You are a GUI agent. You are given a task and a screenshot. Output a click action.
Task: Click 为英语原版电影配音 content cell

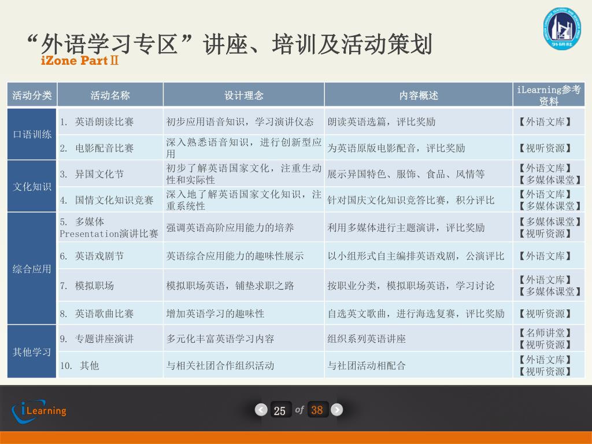[x=419, y=147]
